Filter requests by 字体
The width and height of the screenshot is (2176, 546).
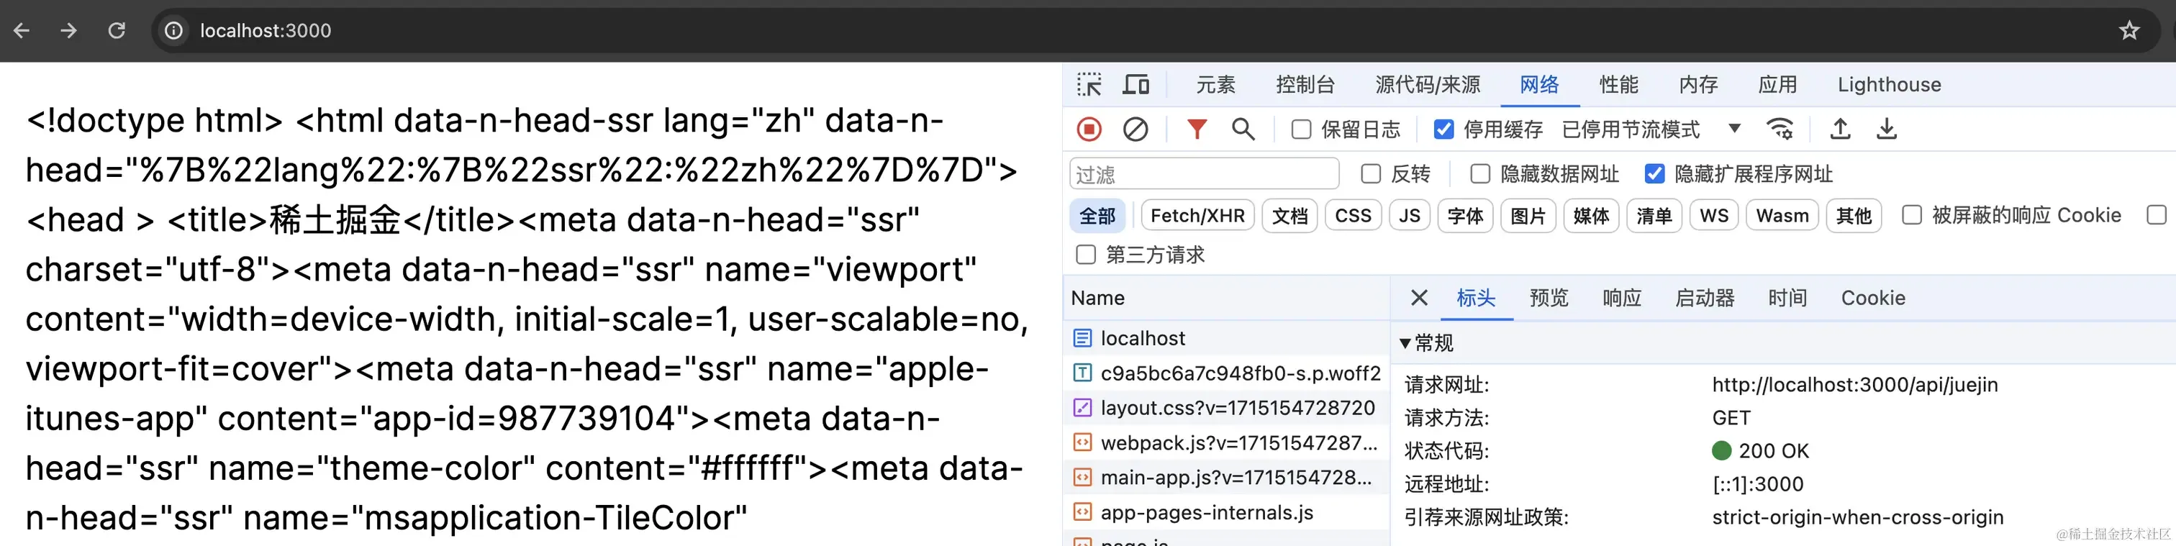(x=1466, y=216)
